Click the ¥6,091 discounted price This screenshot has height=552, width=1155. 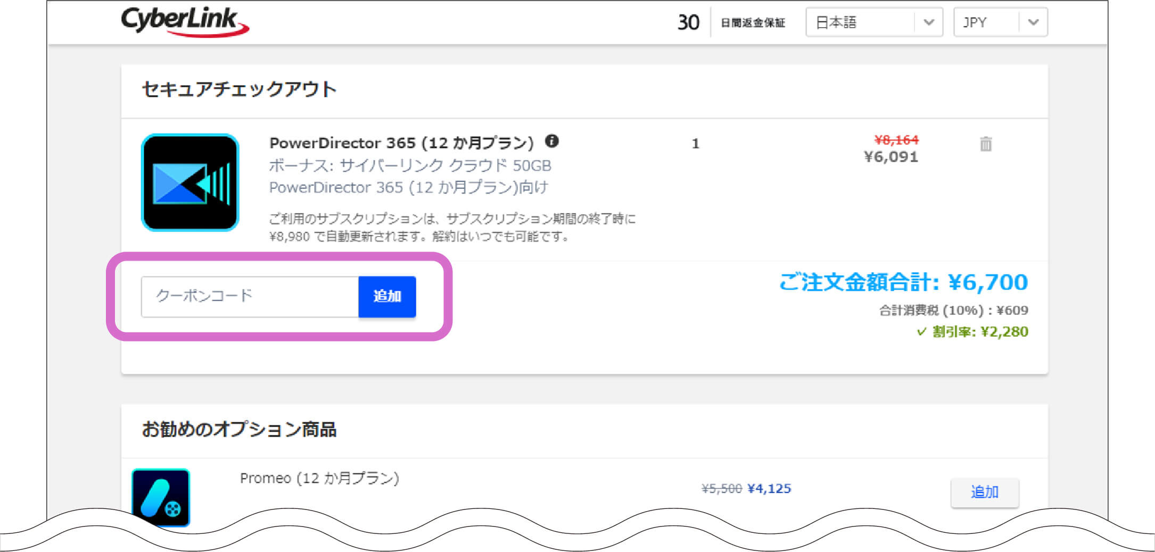tap(891, 157)
